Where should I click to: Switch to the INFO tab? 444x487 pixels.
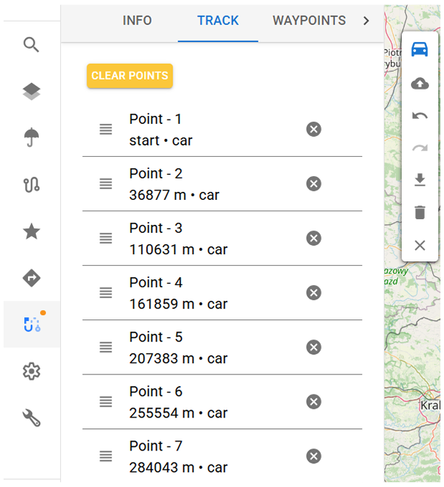[x=137, y=21]
